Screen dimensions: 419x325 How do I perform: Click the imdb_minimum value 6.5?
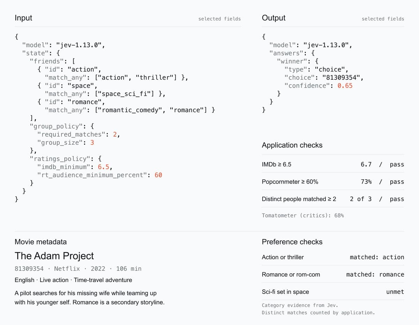click(x=103, y=167)
